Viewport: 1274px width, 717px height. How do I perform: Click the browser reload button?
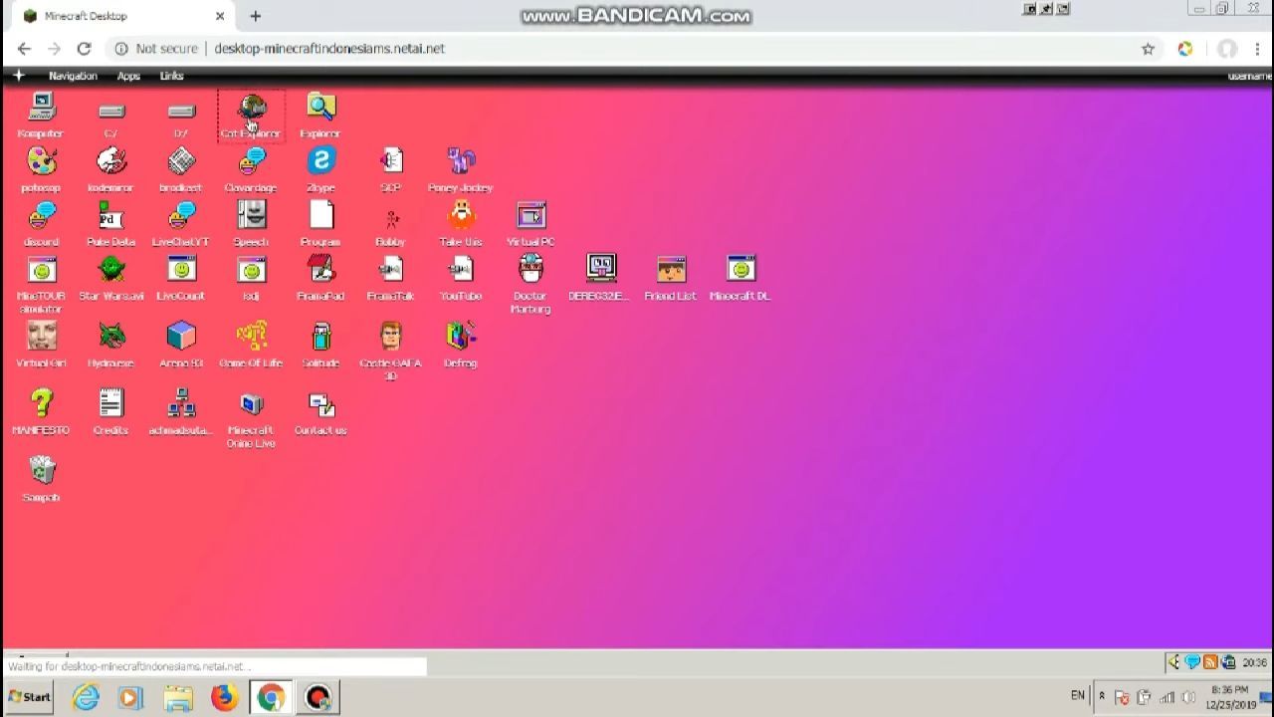coord(84,48)
